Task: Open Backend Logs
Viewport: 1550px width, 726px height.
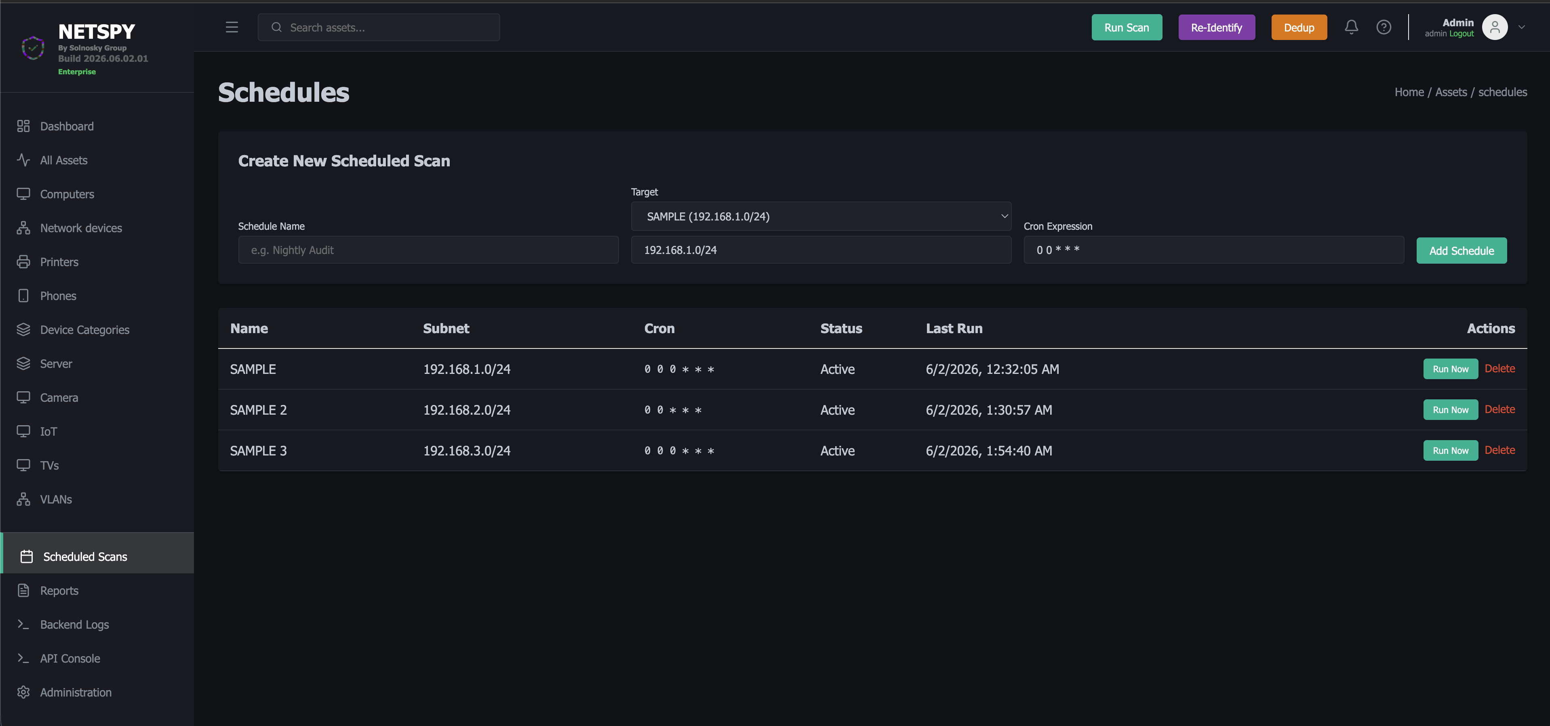Action: tap(97, 624)
